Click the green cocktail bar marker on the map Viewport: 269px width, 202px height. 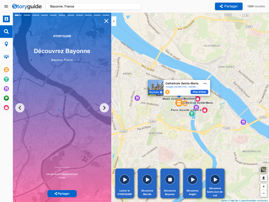[192, 114]
